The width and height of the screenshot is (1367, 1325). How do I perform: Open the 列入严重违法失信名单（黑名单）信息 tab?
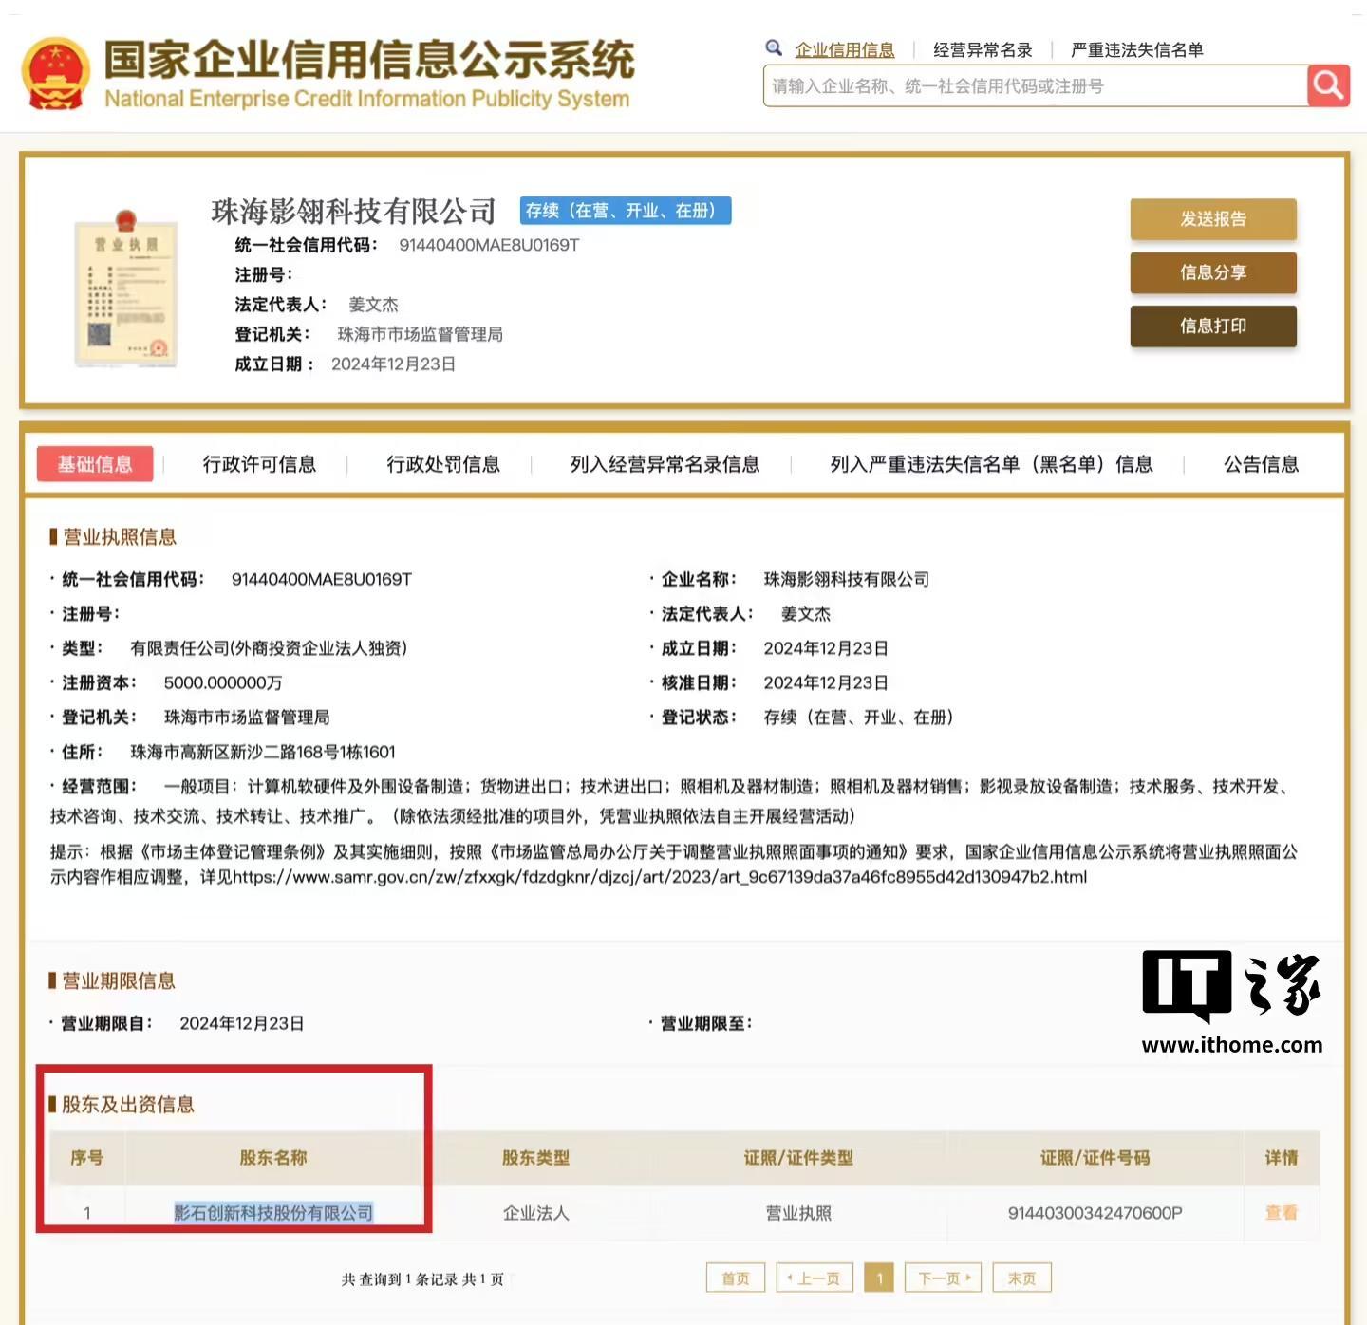click(991, 464)
